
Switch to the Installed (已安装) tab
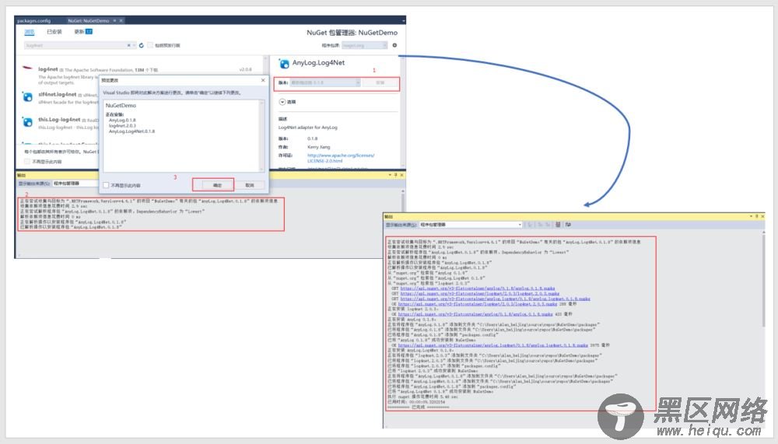tap(54, 32)
